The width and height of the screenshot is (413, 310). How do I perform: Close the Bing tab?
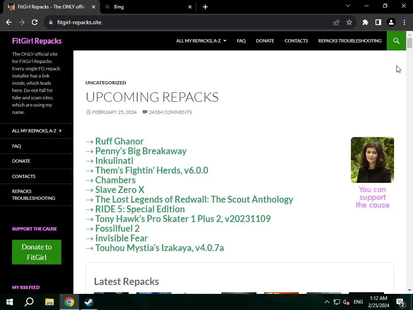[190, 7]
